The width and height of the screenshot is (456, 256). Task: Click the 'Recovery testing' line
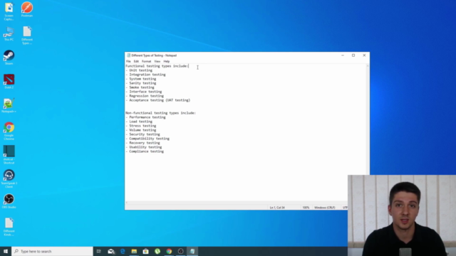[x=142, y=143]
